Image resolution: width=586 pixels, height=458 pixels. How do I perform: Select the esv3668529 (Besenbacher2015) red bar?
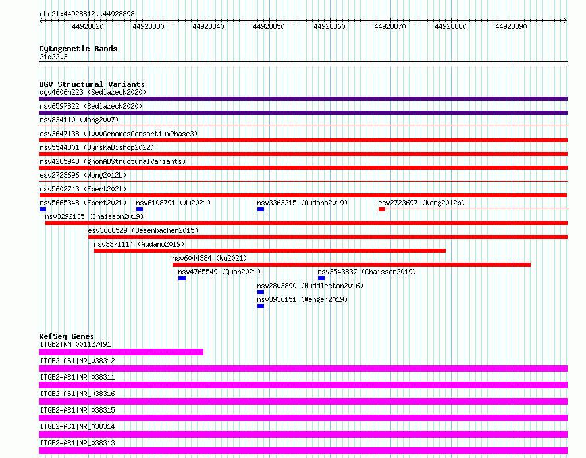[x=328, y=237]
